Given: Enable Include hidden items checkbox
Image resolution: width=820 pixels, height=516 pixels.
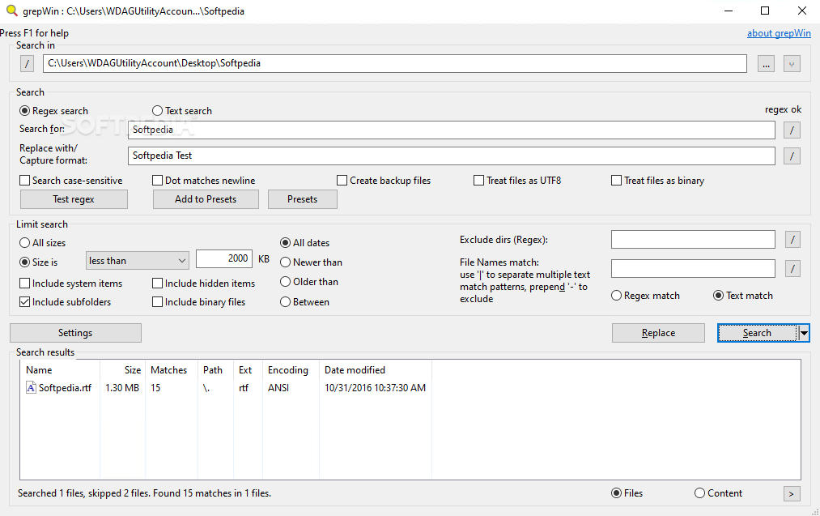Looking at the screenshot, I should click(x=157, y=284).
